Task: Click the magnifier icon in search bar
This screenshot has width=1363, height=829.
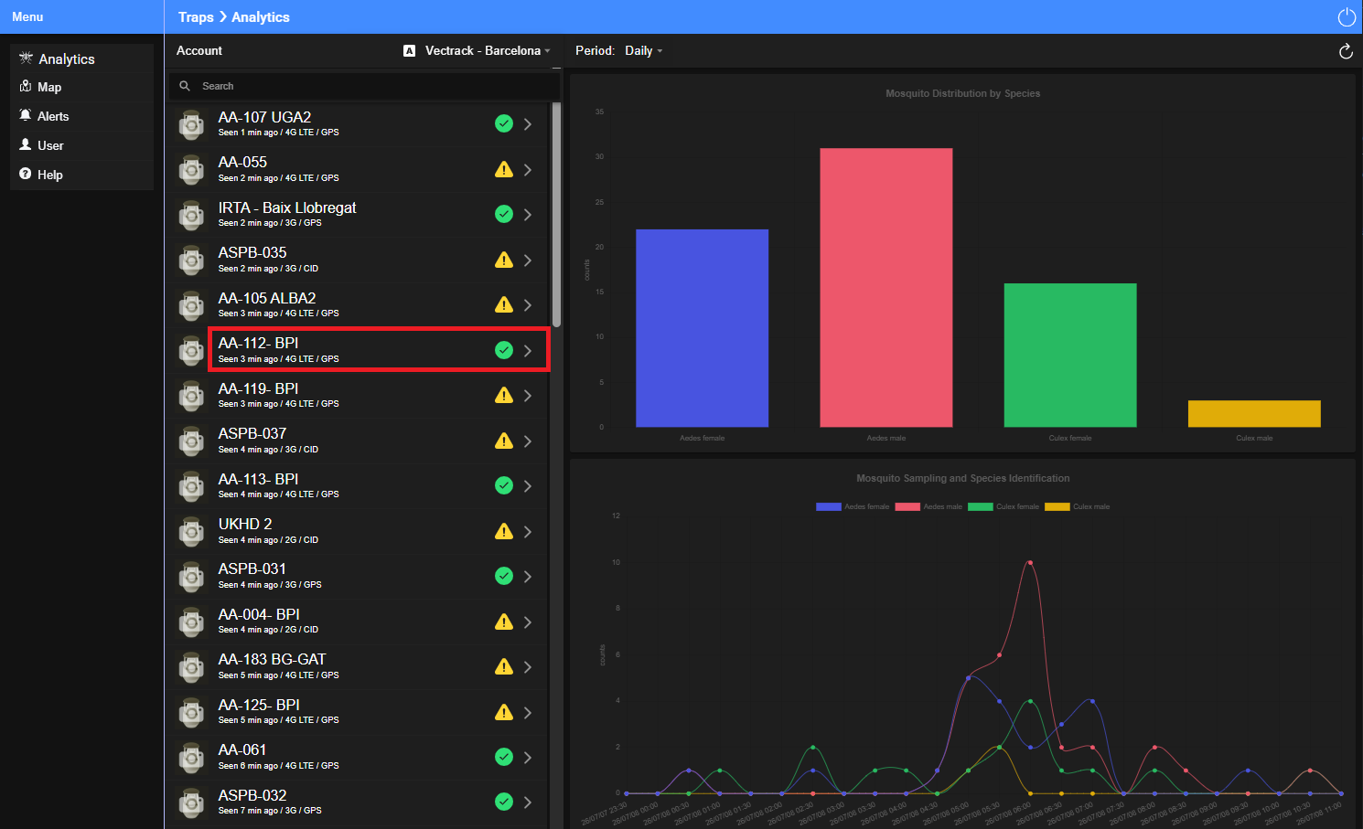Action: (x=185, y=86)
